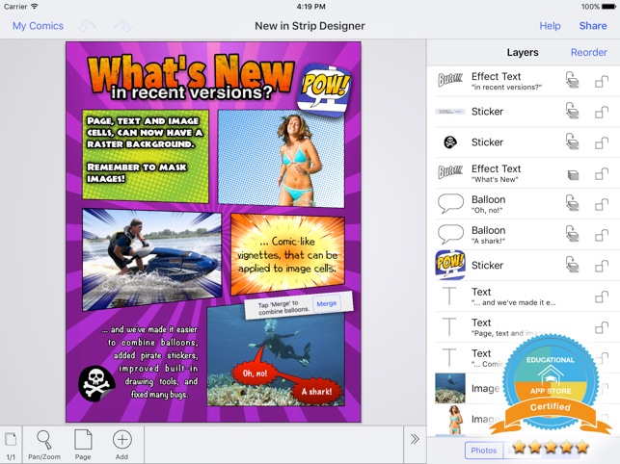Toggle lock on "in recent versions?" Effect Text layer

pos(602,82)
